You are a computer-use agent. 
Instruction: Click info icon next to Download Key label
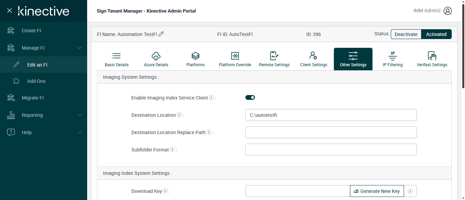(165, 191)
